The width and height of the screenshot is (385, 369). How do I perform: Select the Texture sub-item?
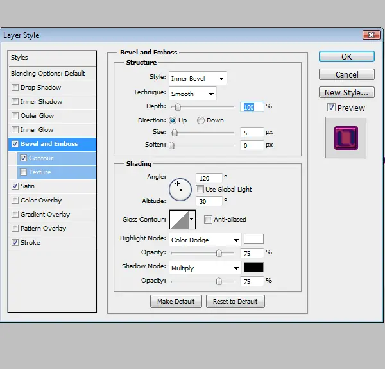click(x=56, y=172)
